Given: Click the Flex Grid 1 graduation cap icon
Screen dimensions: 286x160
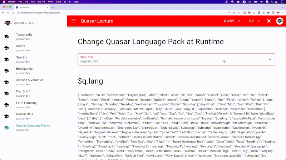Looking at the screenshot, I should (x=6, y=94).
